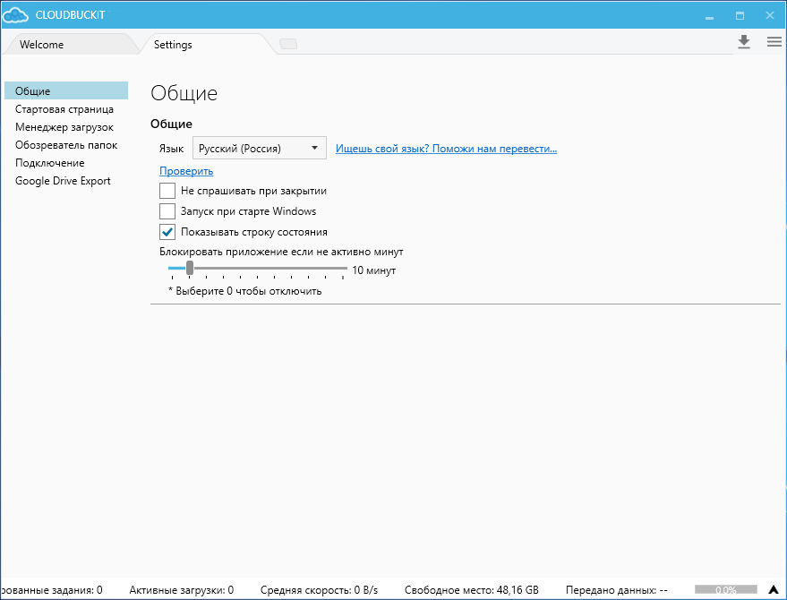787x600 pixels.
Task: Open Менеджер загрузок settings section
Action: tap(64, 127)
